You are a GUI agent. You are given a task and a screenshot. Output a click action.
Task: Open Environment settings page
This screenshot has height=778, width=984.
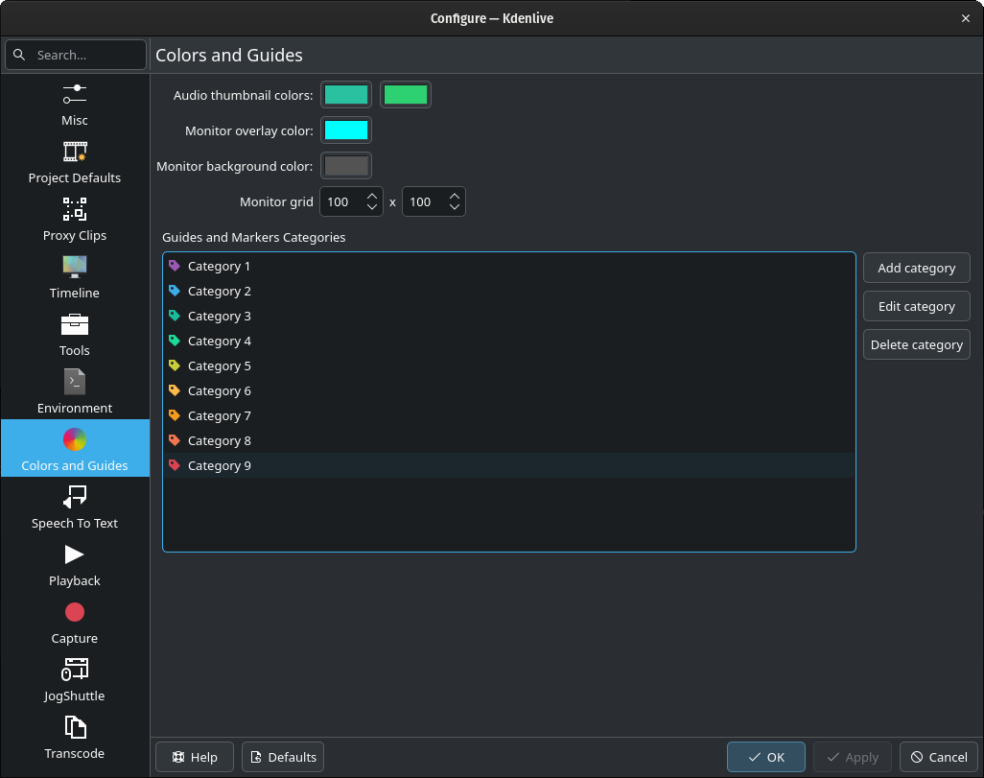(75, 392)
